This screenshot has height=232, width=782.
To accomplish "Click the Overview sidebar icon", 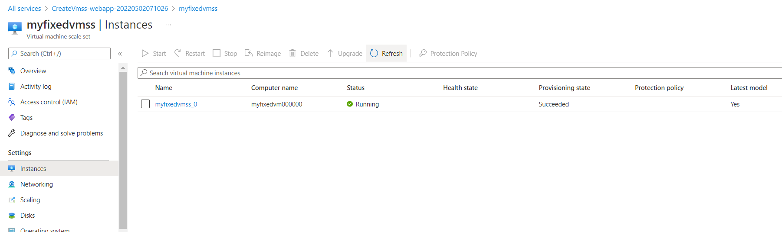I will coord(12,71).
